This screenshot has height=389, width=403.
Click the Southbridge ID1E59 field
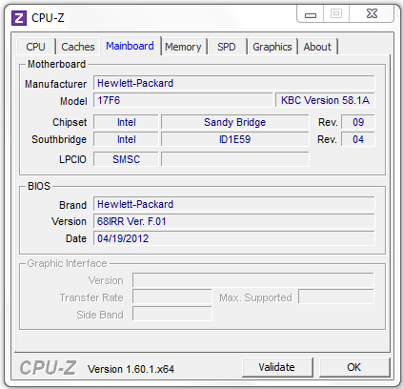tap(235, 139)
